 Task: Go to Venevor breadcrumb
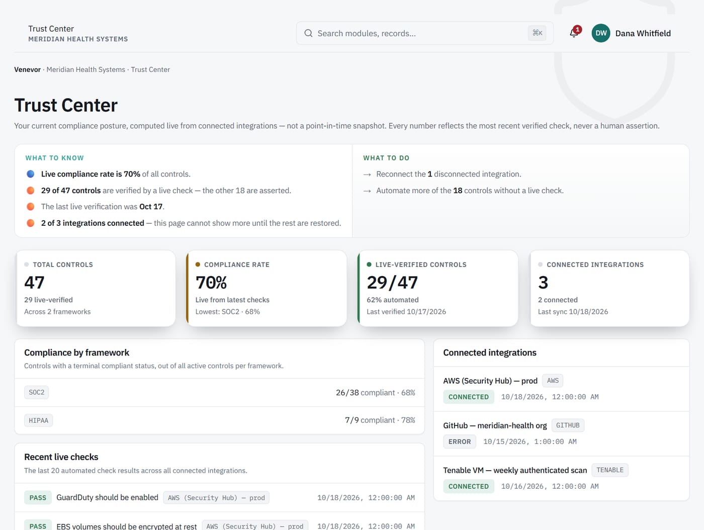(27, 69)
